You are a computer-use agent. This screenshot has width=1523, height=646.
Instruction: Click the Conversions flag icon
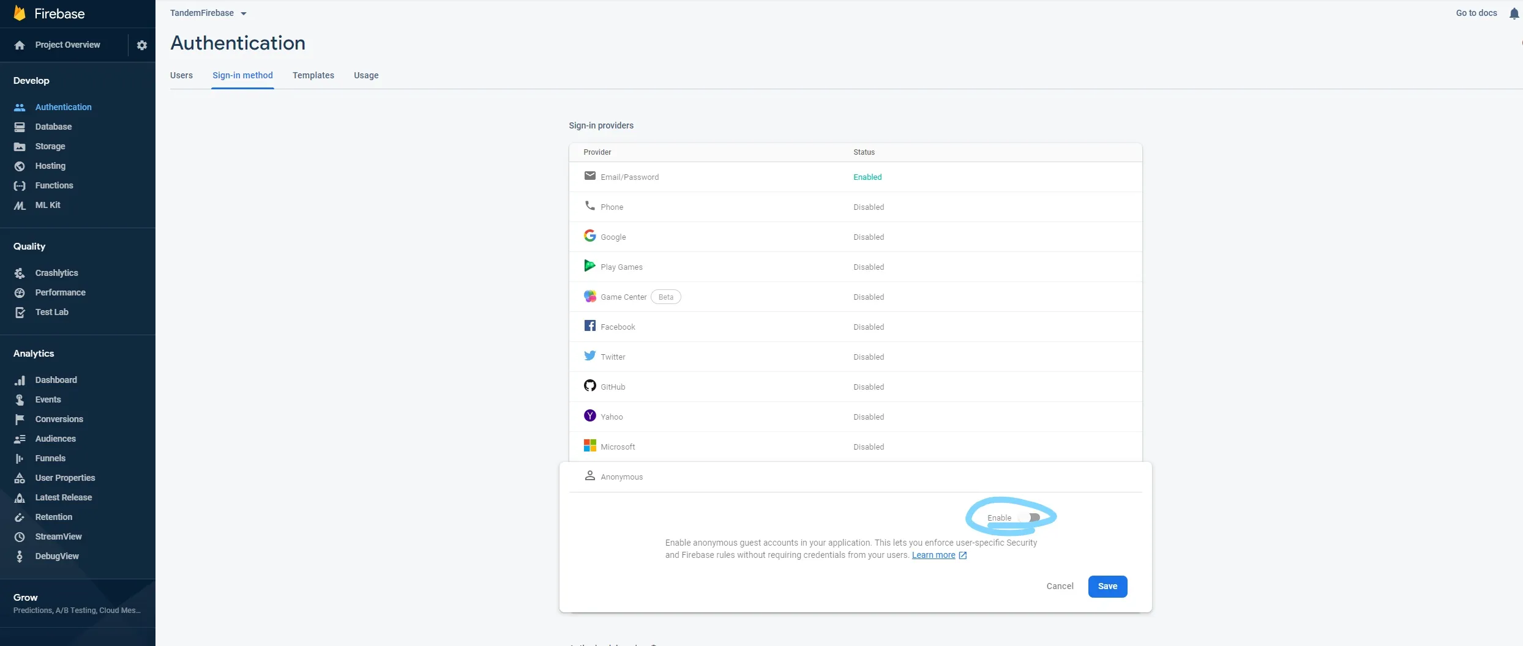[x=20, y=419]
